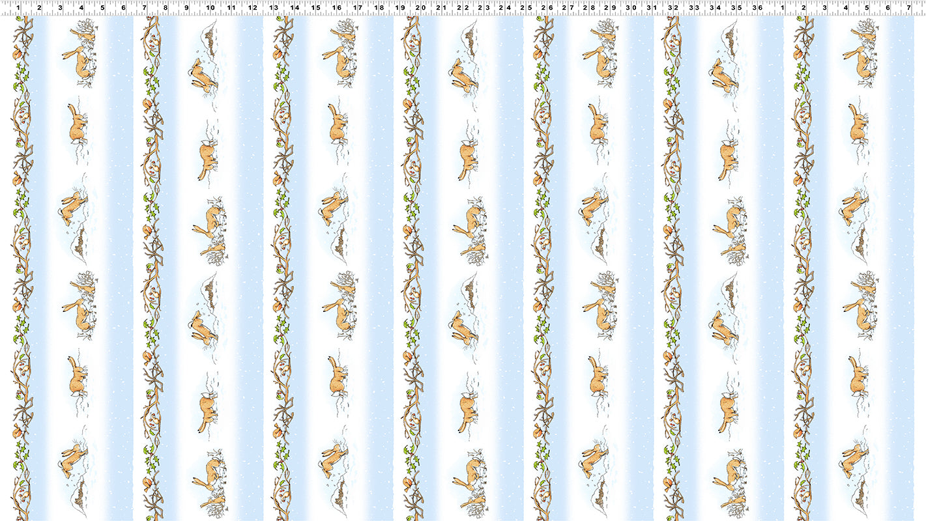This screenshot has width=926, height=521.
Task: Select ruler marking 18
Action: (379, 8)
